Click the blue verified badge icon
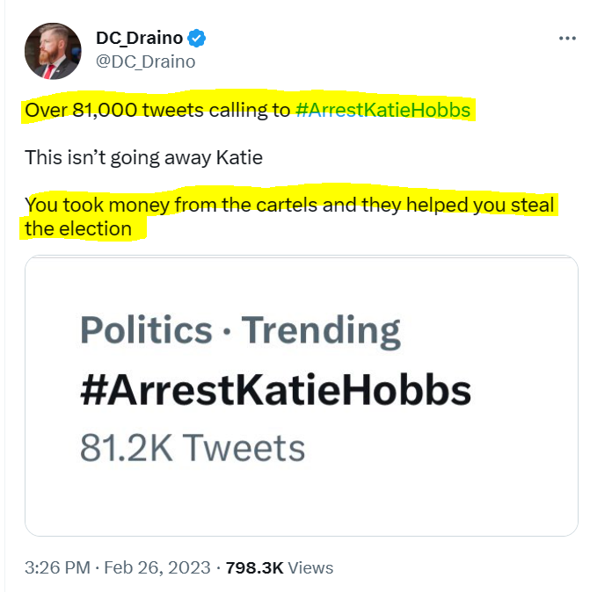590x592 pixels. point(198,39)
